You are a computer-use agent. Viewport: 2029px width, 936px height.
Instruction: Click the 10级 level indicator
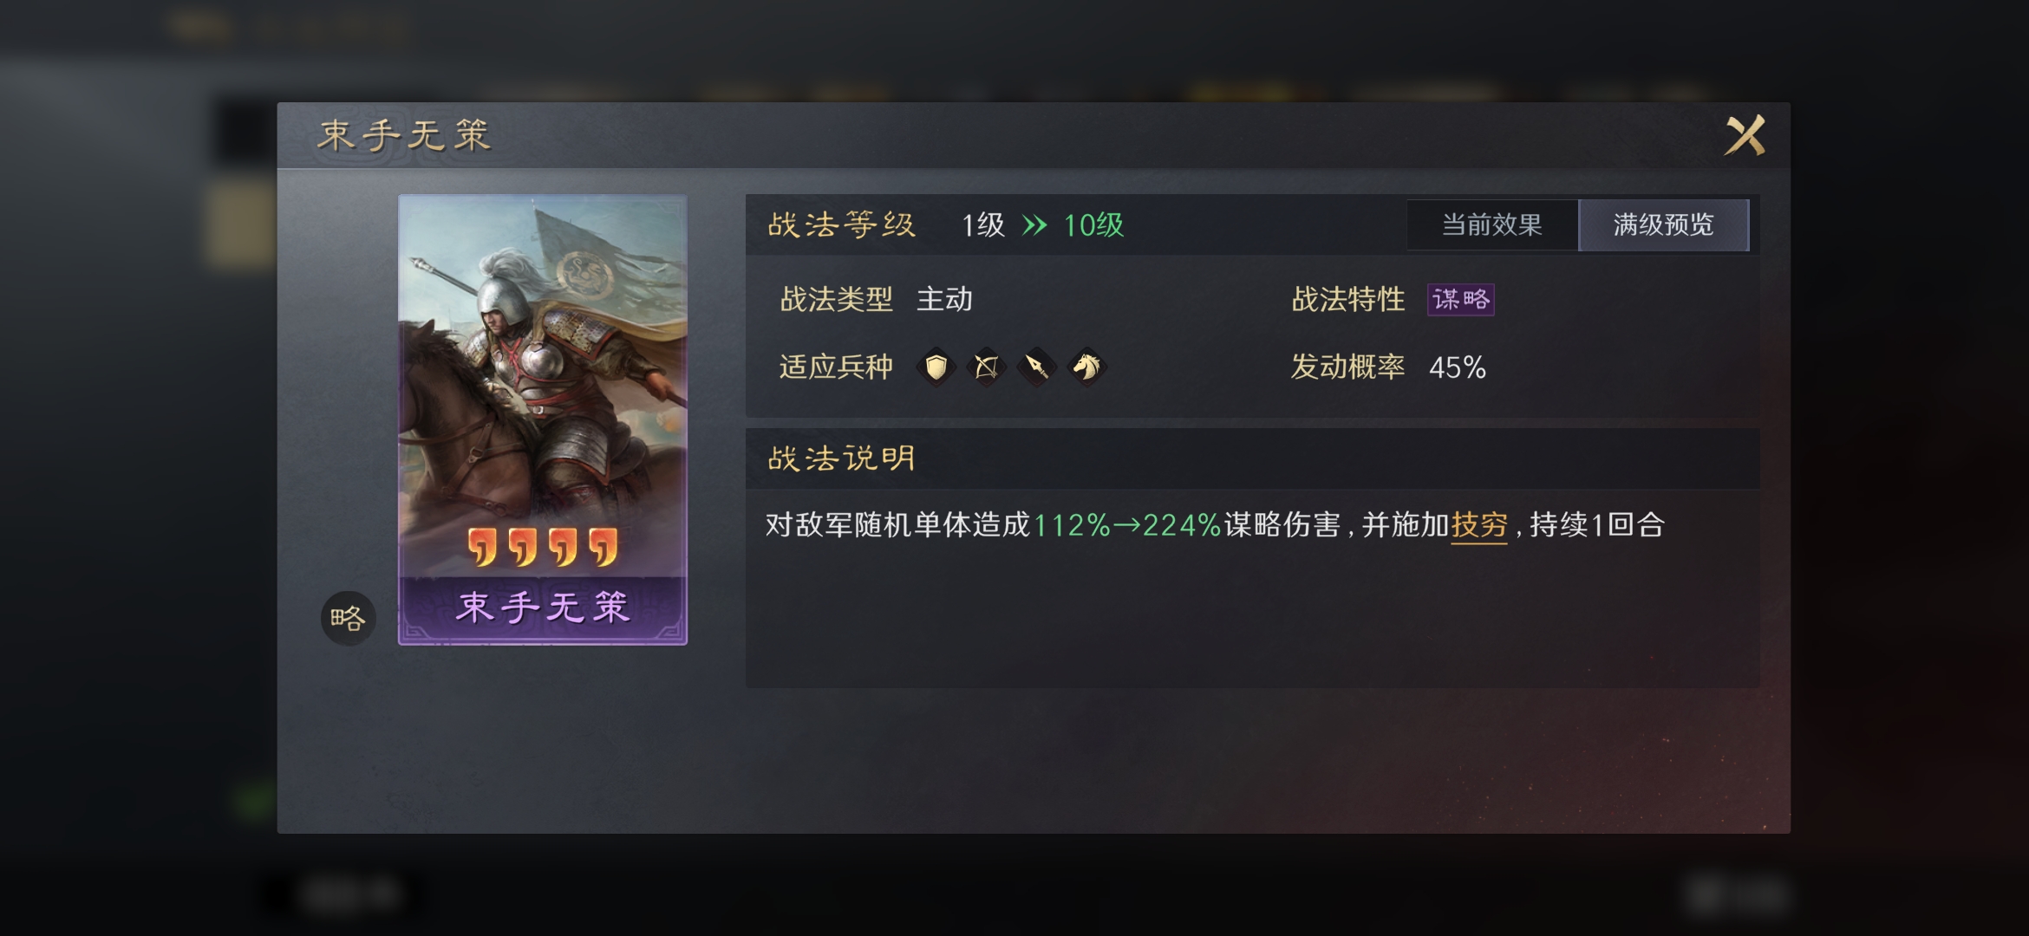(1093, 226)
